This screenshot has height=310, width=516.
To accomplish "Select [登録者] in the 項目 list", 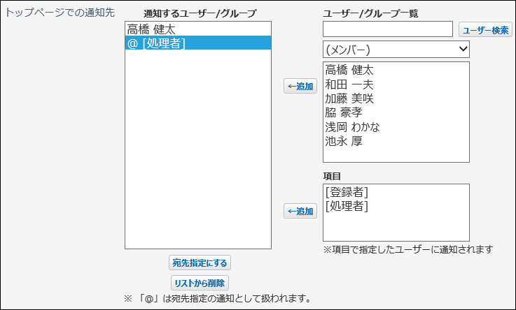I will point(396,192).
